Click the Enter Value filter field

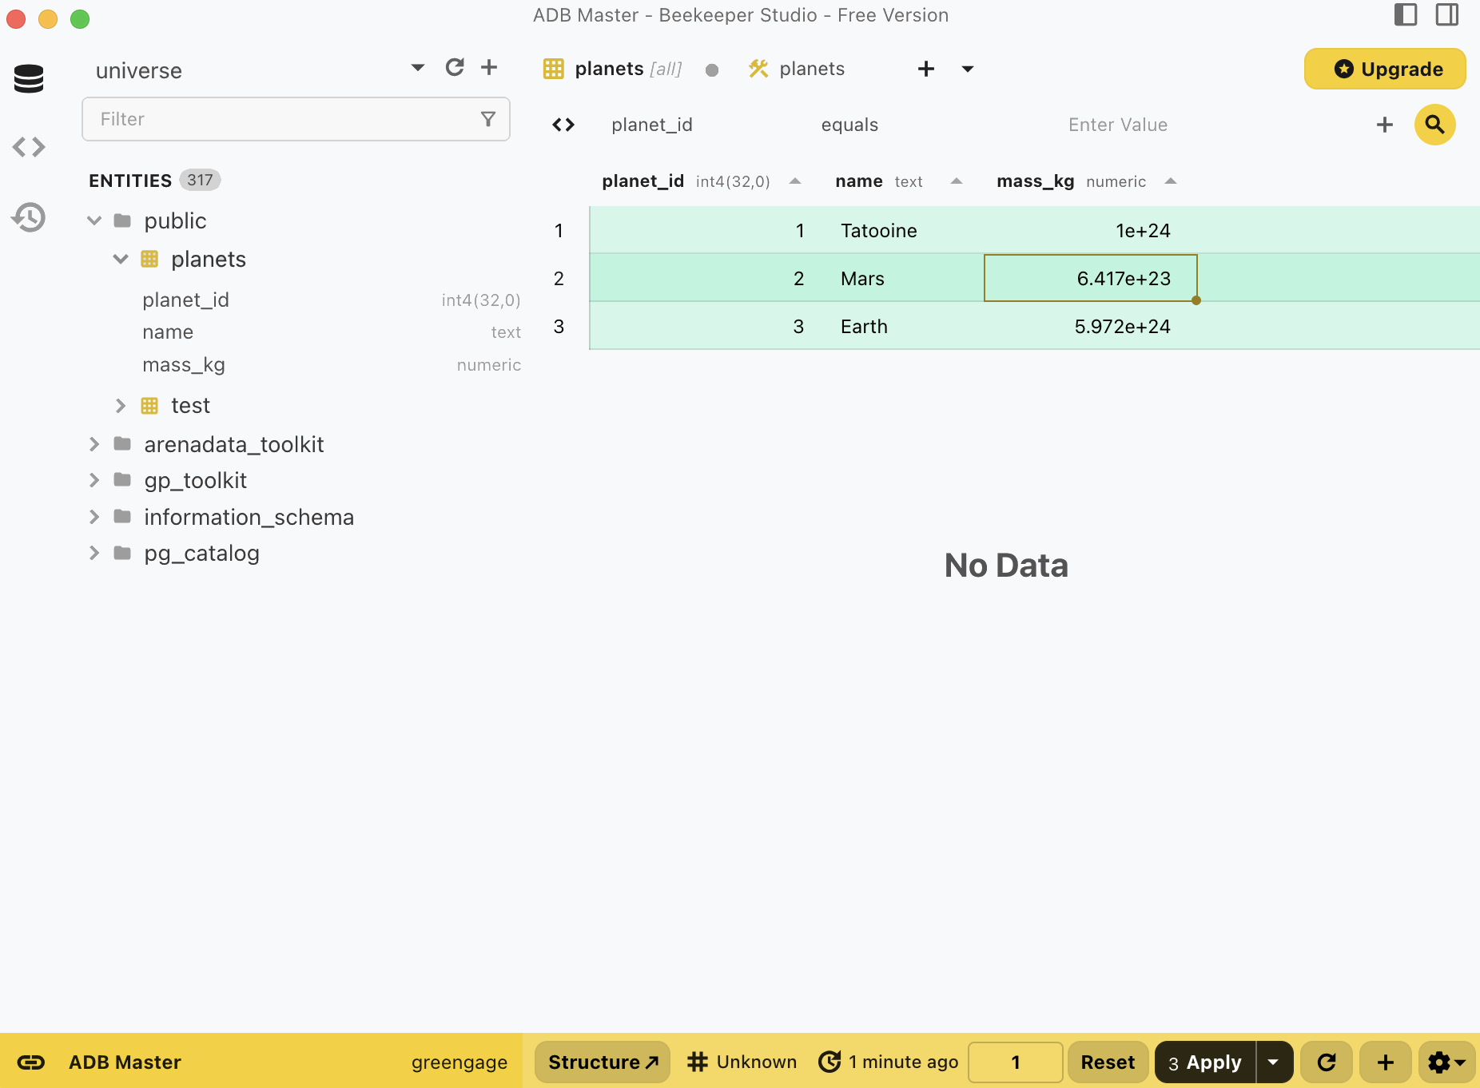1118,125
